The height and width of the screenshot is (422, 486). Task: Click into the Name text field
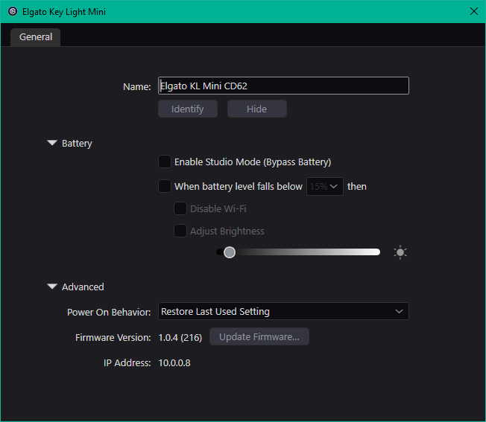283,86
